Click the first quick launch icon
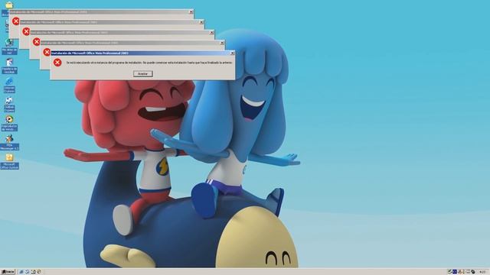The width and height of the screenshot is (490, 275). coord(21,272)
